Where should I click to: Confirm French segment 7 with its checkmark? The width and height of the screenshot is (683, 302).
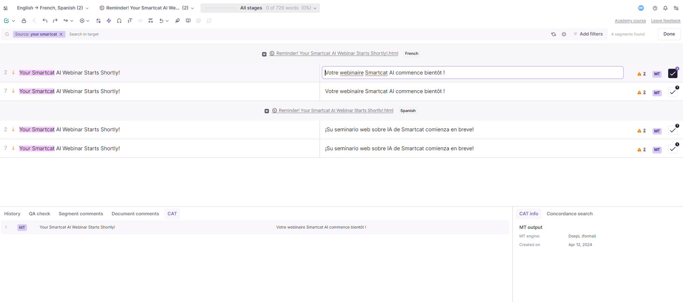tap(673, 92)
